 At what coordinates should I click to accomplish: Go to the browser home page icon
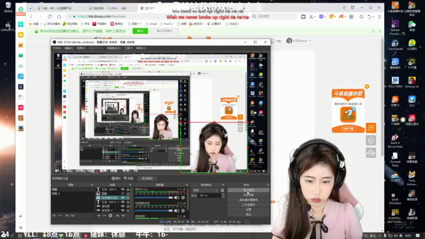(x=59, y=16)
